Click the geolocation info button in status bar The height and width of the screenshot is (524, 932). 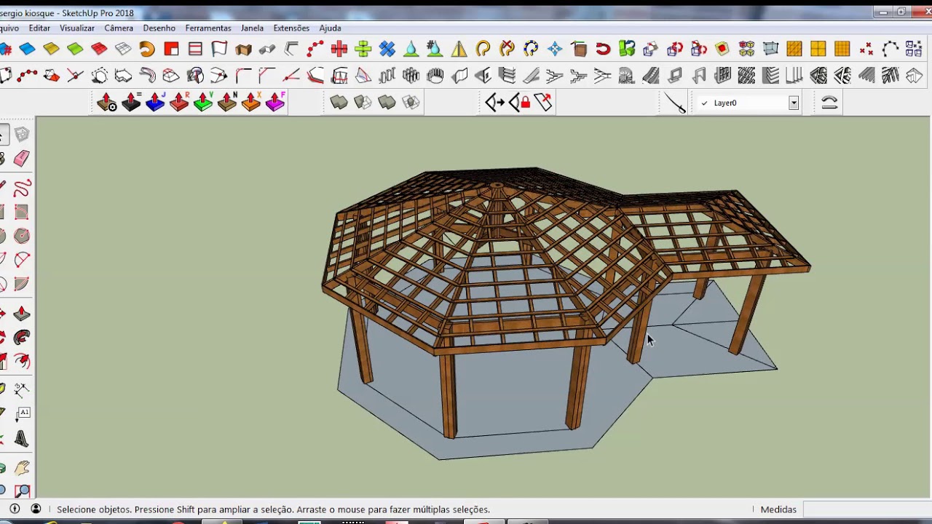click(15, 509)
